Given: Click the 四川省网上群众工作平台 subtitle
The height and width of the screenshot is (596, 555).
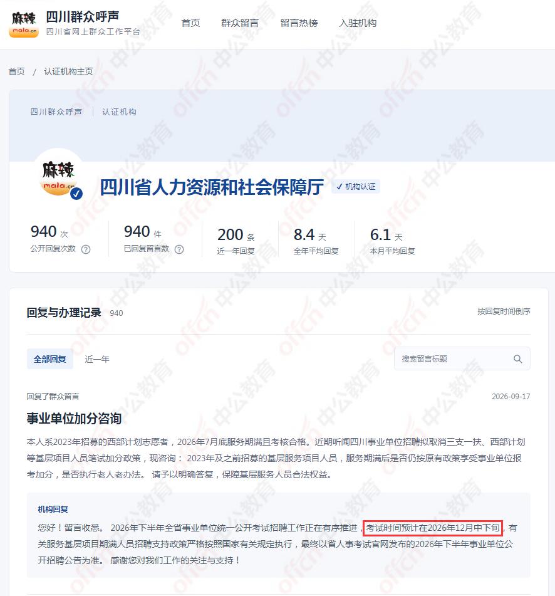Looking at the screenshot, I should click(93, 31).
